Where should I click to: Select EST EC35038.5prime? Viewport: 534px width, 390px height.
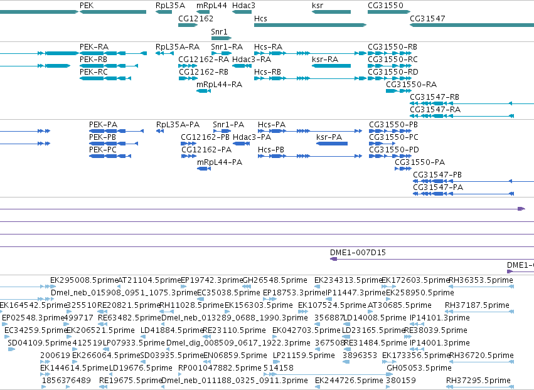click(201, 299)
